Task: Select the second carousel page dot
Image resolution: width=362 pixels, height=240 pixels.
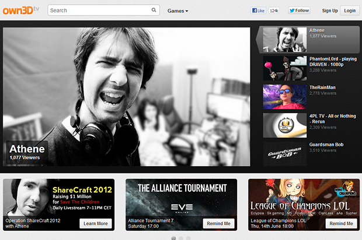Action: (x=181, y=238)
